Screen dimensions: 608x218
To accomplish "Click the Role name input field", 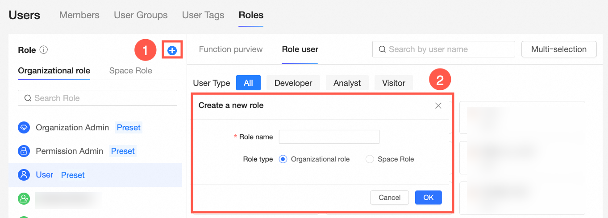I will point(329,137).
